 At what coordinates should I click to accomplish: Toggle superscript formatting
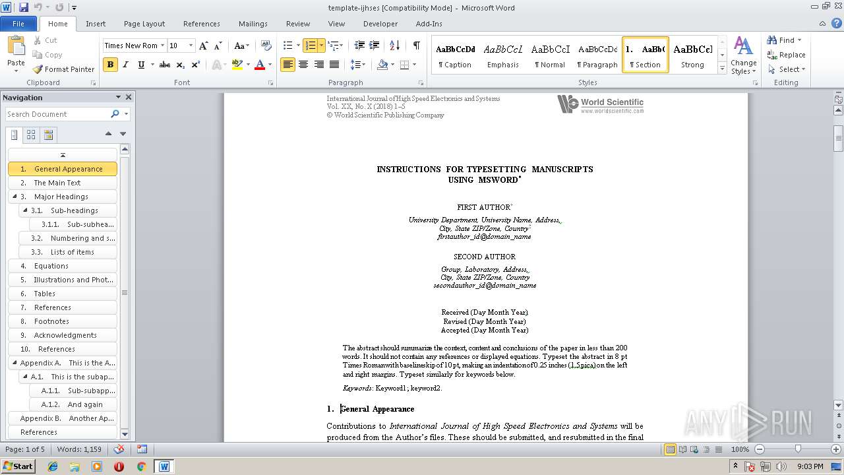(196, 65)
